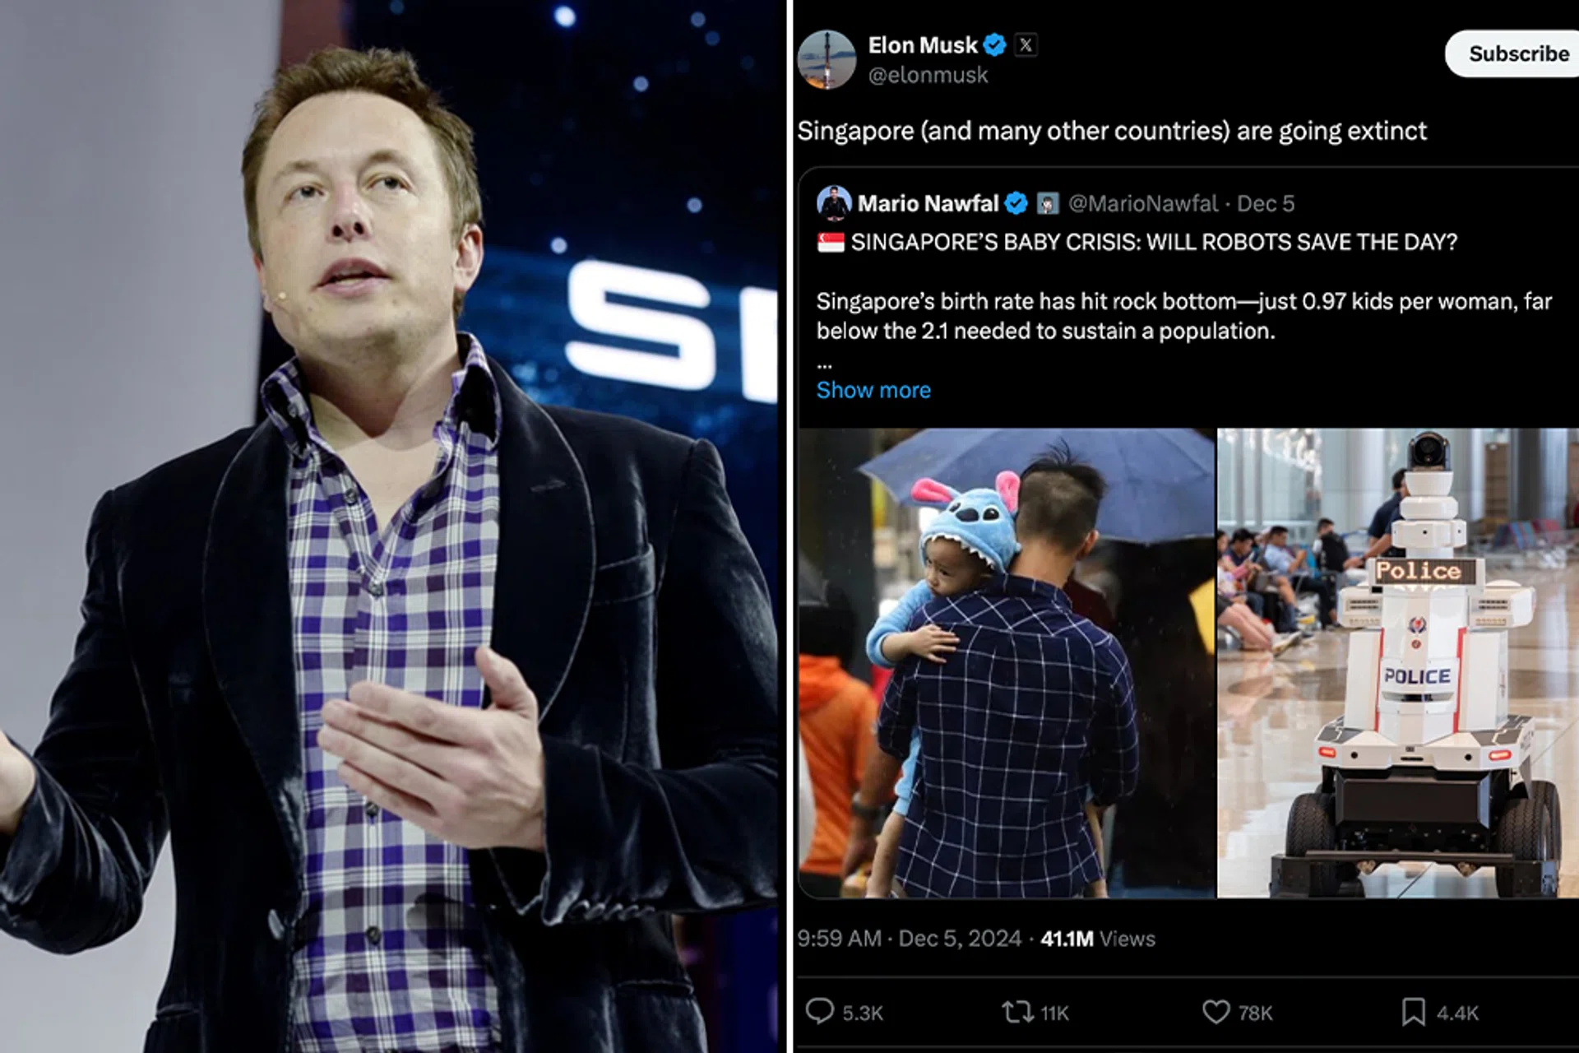Click the 41.1M Views count
The image size is (1579, 1053).
(x=1098, y=939)
